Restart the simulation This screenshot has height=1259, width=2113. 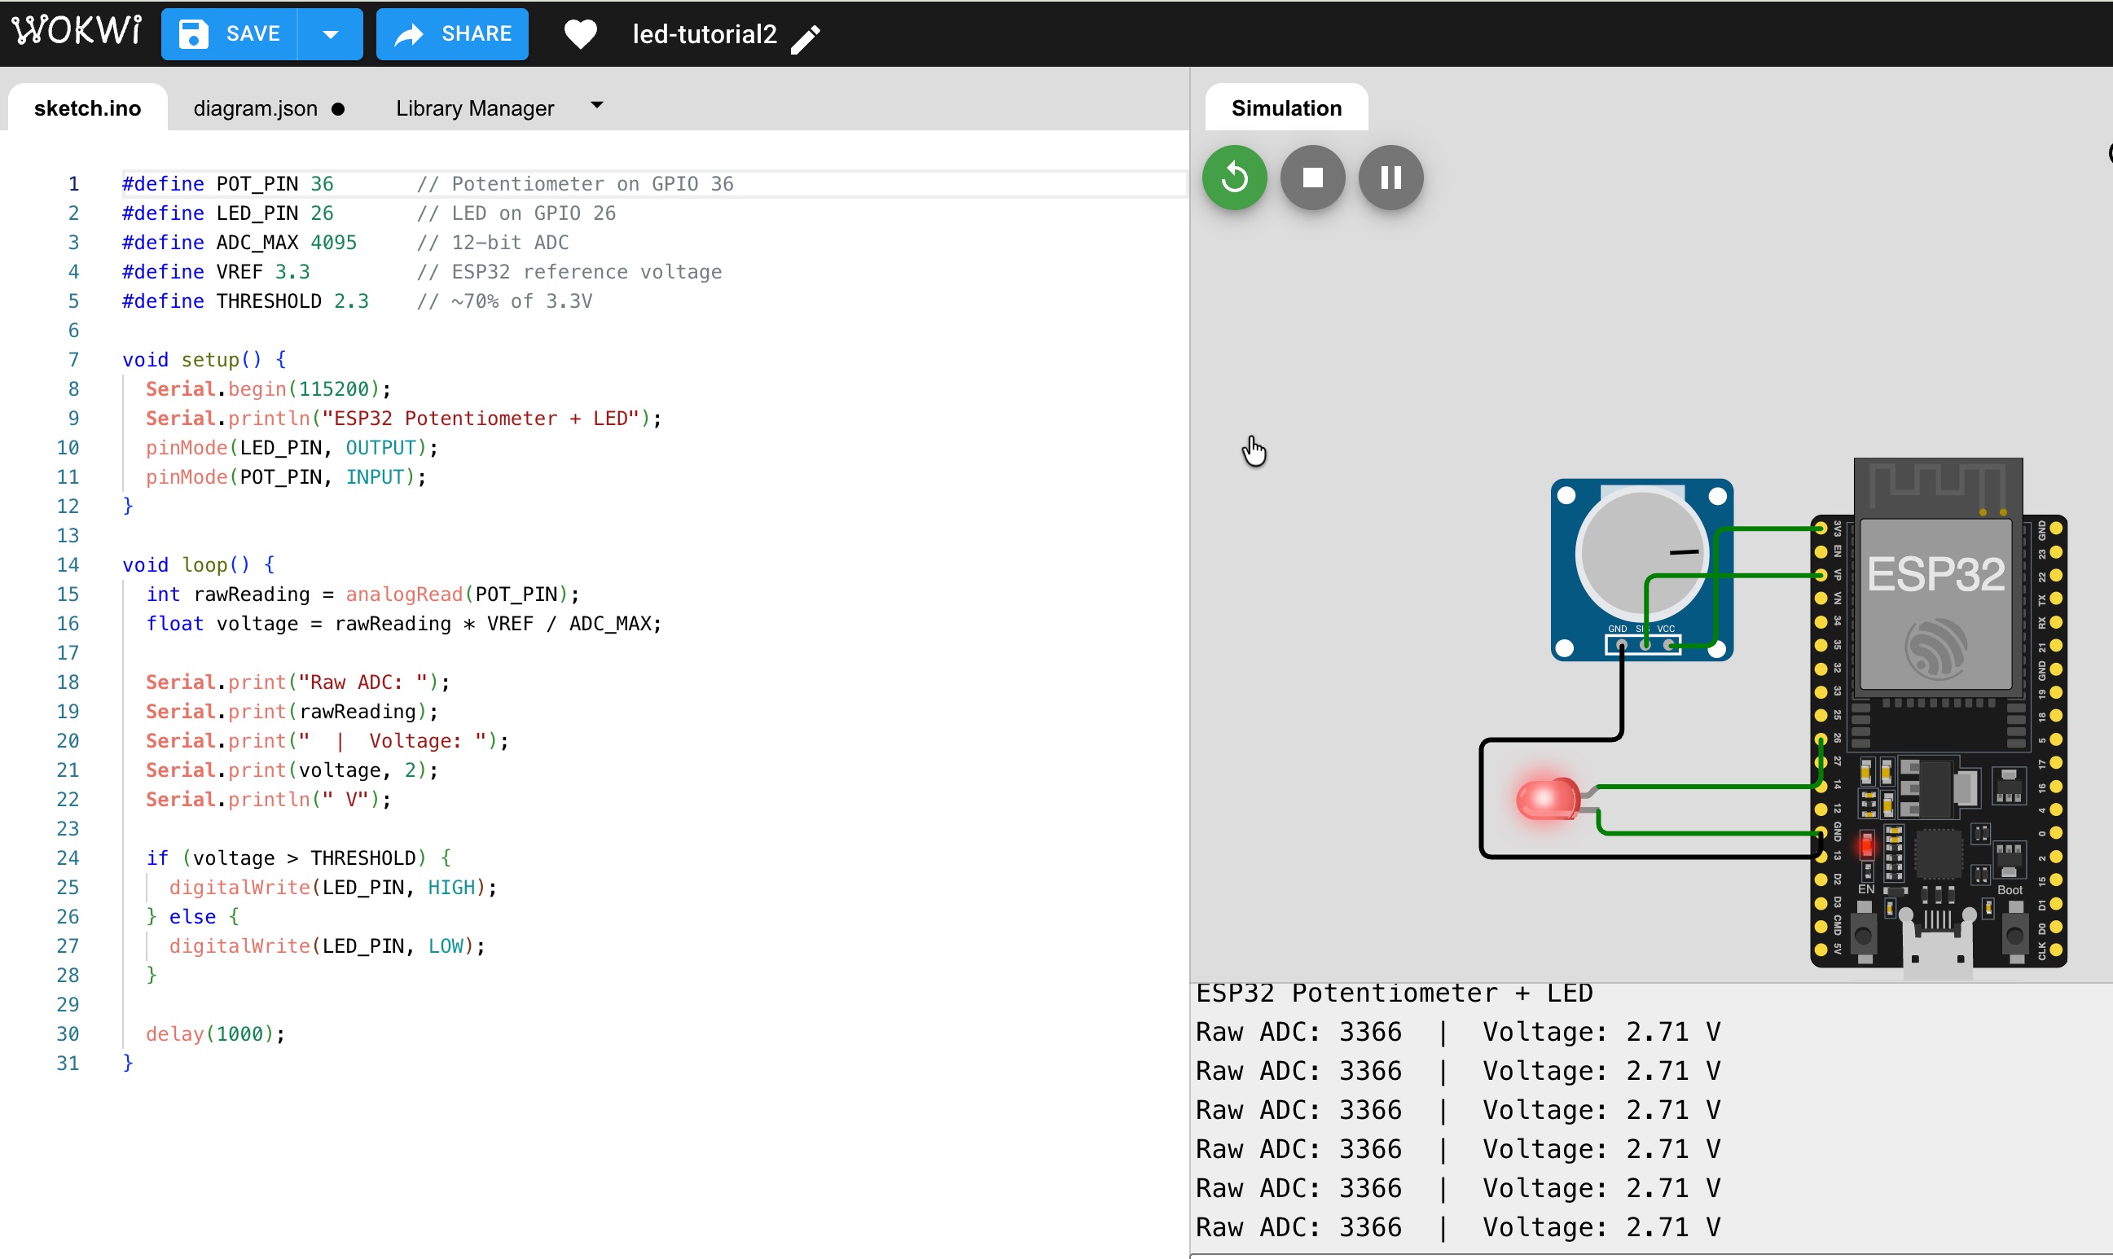(x=1234, y=178)
